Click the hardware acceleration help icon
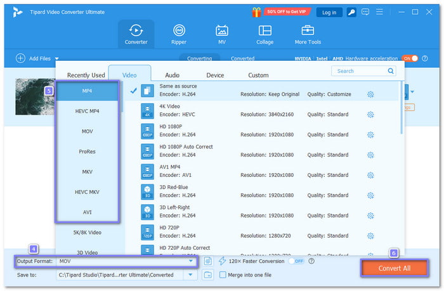 point(425,58)
